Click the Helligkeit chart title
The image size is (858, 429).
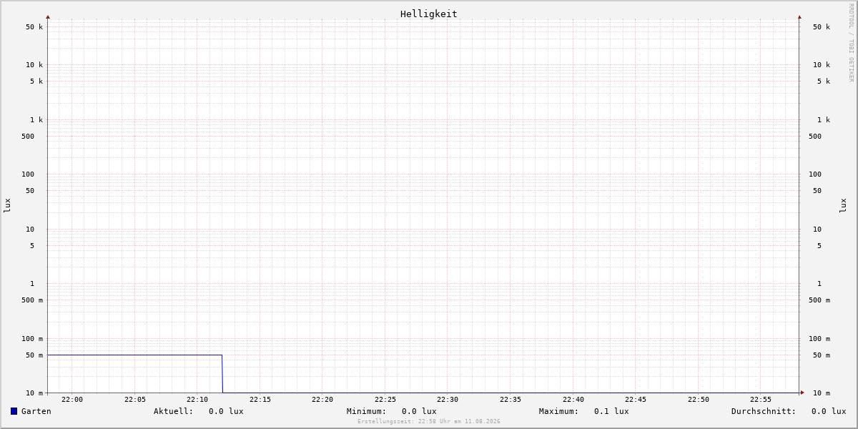click(429, 14)
